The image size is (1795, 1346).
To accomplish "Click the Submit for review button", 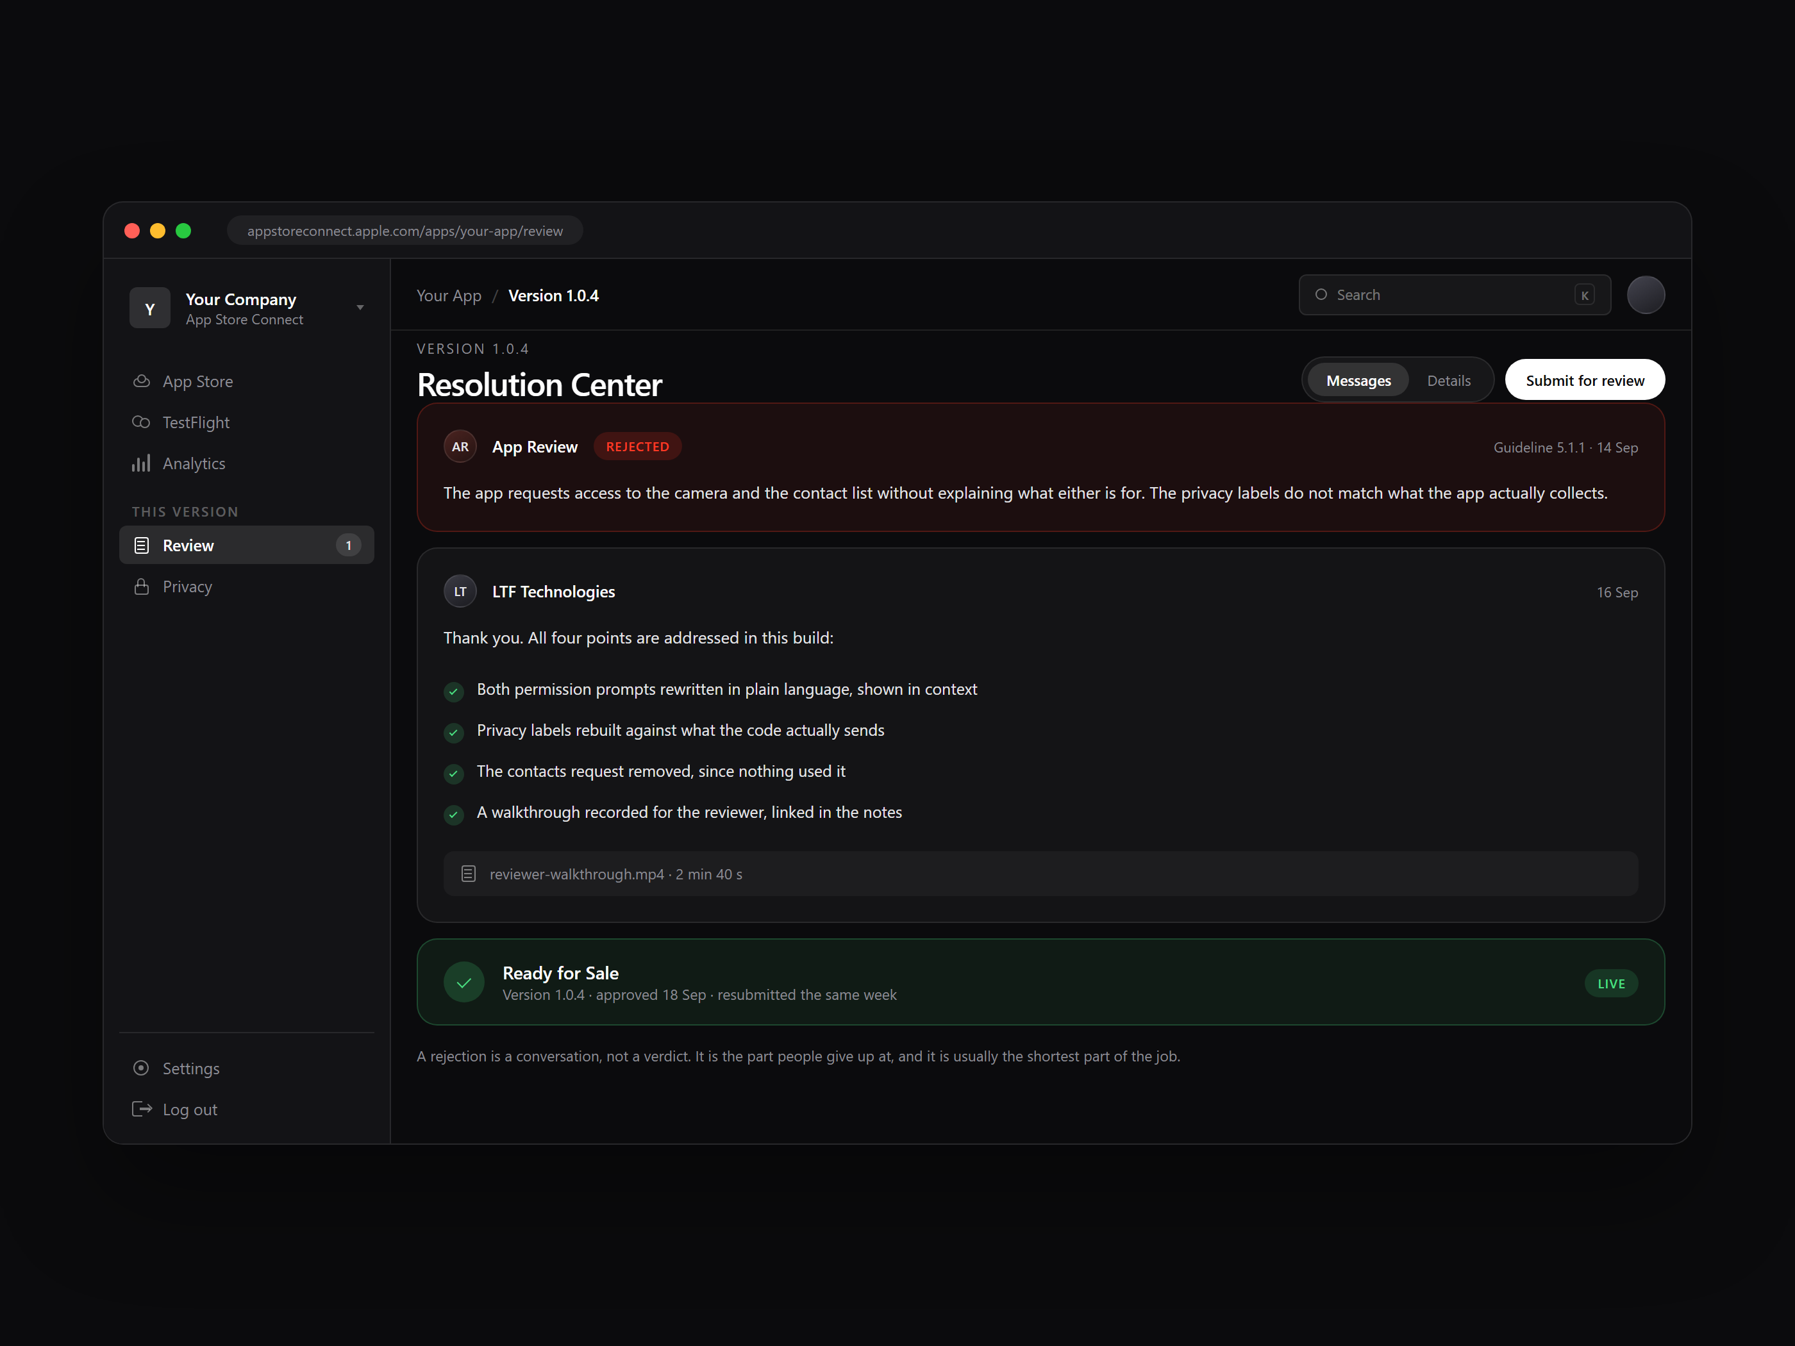I will pos(1584,381).
